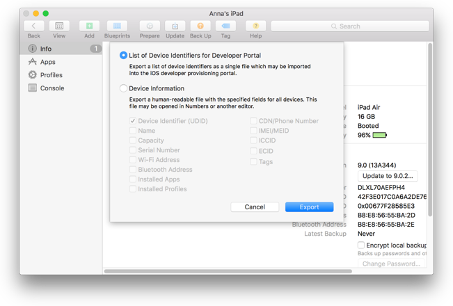Enable the Tags checkbox
This screenshot has width=453, height=306.
(253, 161)
